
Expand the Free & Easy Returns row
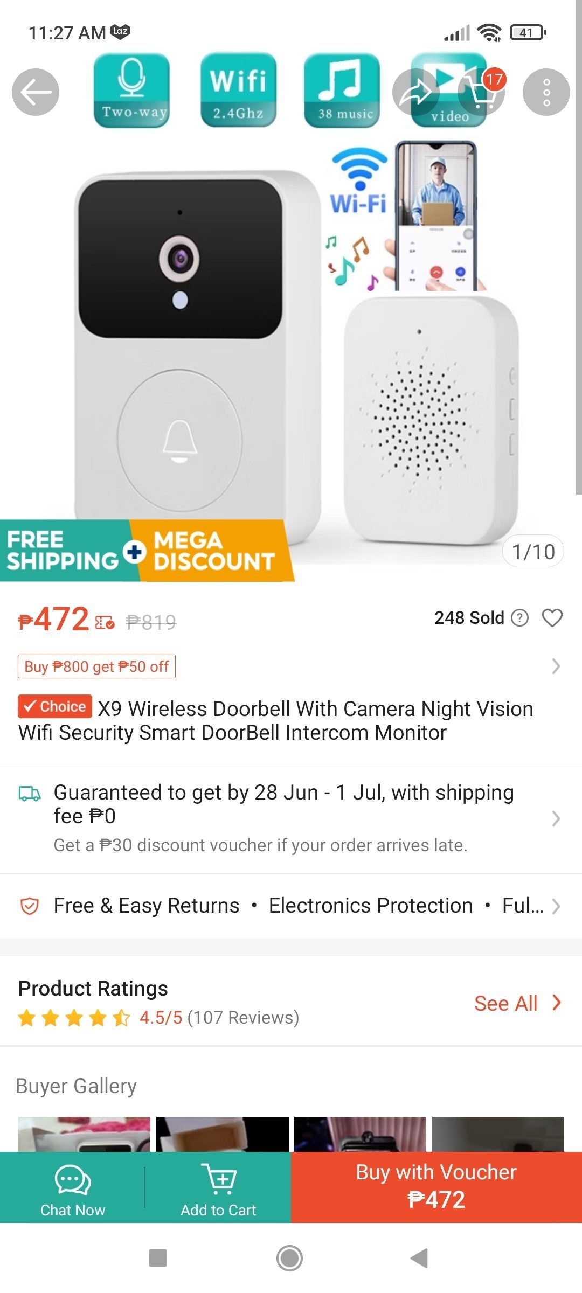point(556,906)
